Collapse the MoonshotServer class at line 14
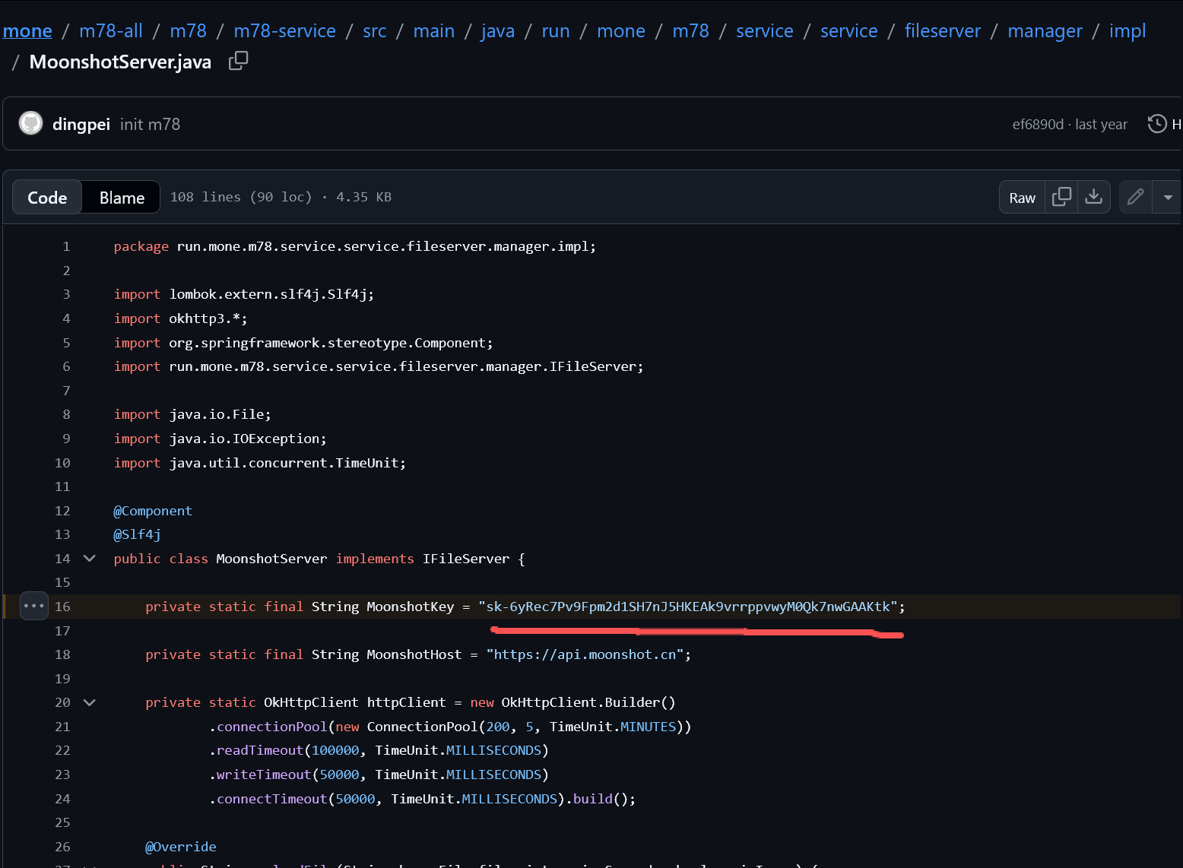Image resolution: width=1183 pixels, height=868 pixels. (90, 559)
